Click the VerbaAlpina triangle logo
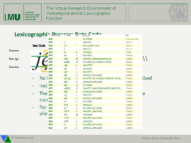 click(6, 139)
